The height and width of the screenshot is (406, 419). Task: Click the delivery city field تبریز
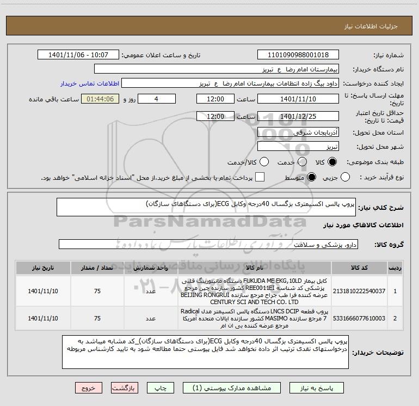pos(298,147)
